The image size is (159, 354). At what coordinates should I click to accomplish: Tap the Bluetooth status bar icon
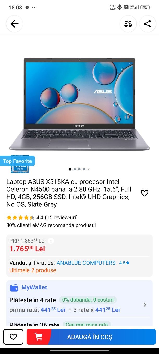tap(119, 7)
